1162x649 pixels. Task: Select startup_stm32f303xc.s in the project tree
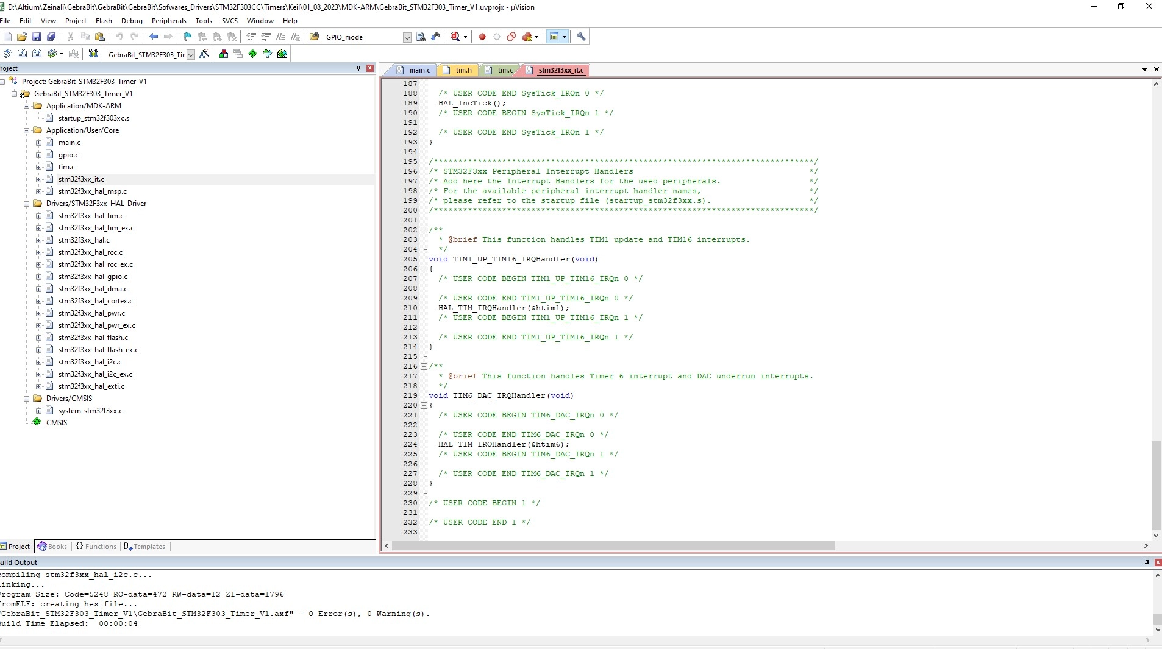94,118
